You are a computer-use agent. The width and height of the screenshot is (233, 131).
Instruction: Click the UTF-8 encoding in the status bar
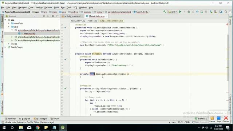195,122
